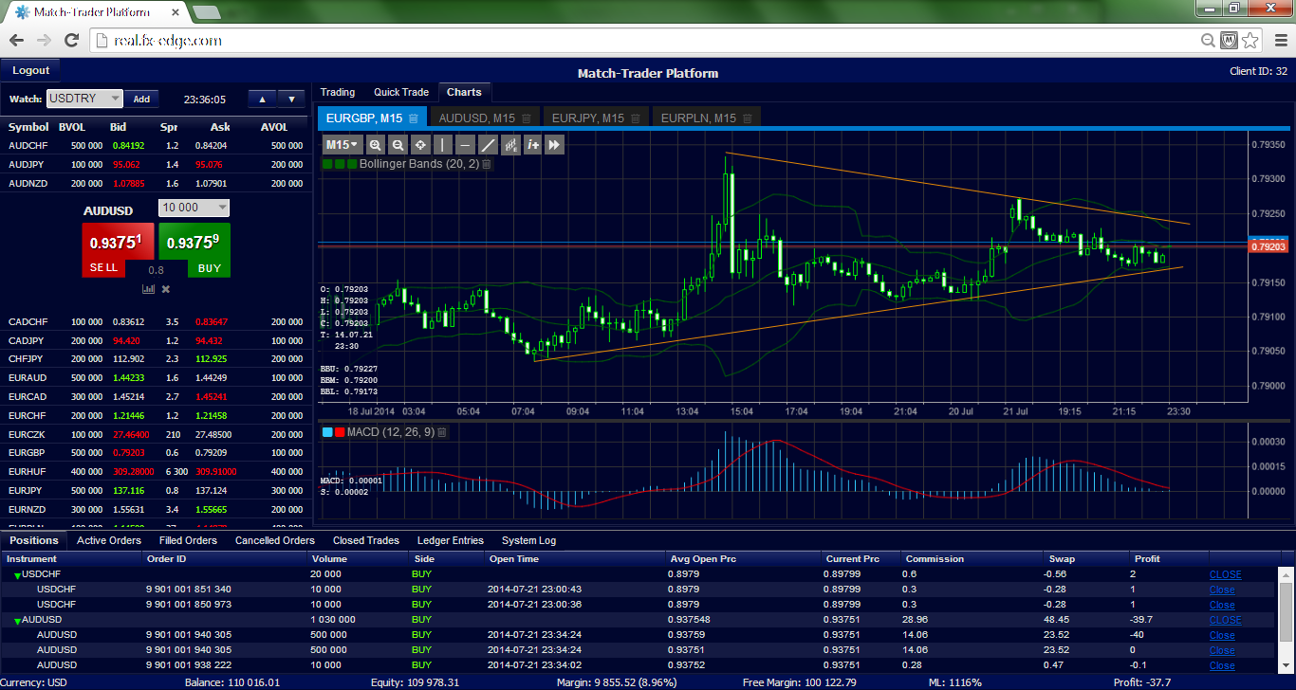The width and height of the screenshot is (1296, 690).
Task: Click CLOSE link for USDCHF group
Action: pyautogui.click(x=1225, y=574)
